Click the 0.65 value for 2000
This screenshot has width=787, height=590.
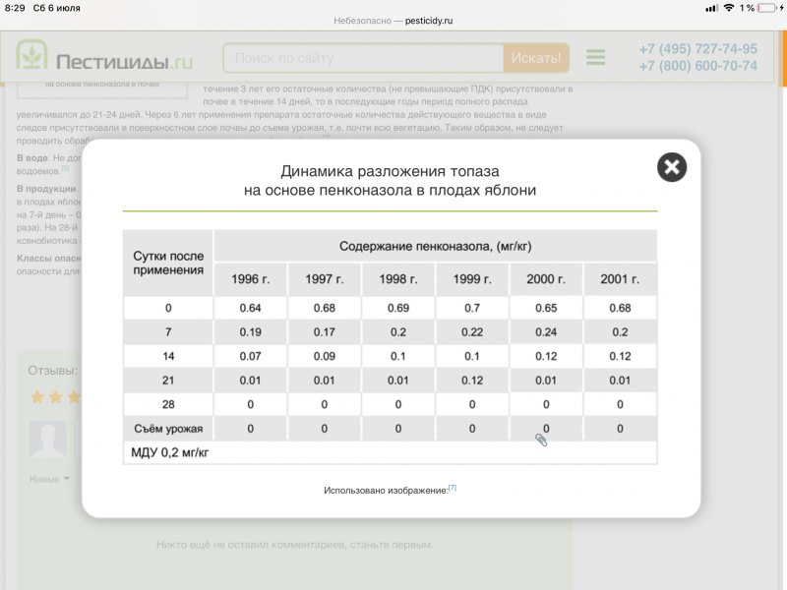click(546, 308)
